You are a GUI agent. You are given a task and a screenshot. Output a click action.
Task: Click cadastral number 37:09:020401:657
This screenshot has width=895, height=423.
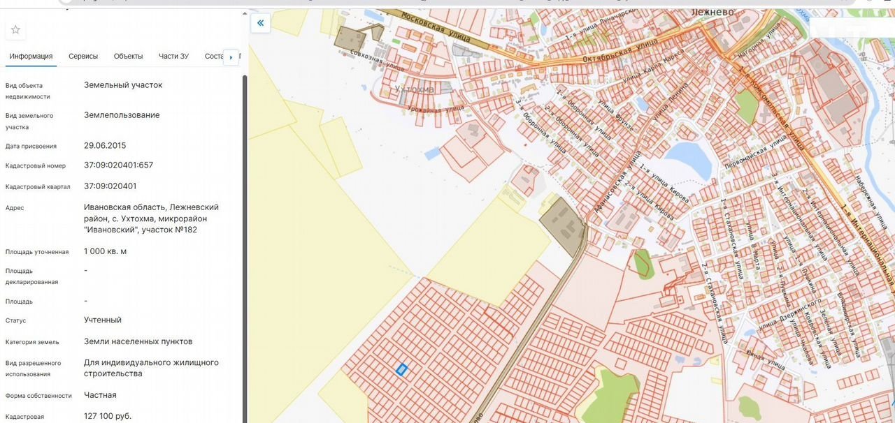pos(118,165)
